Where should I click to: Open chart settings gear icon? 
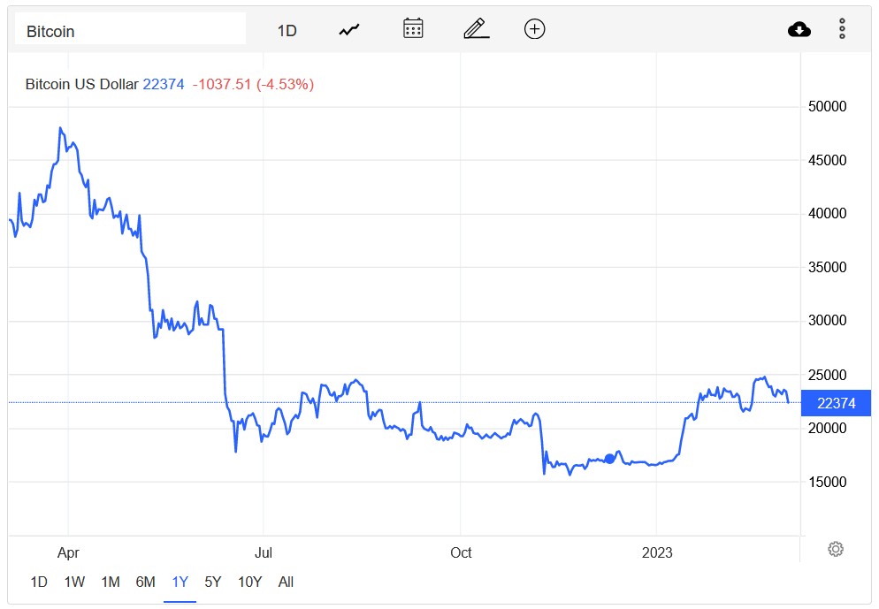[836, 549]
